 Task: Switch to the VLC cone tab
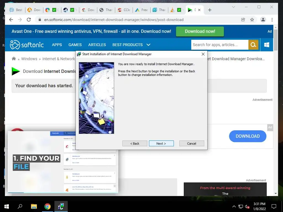177,10
